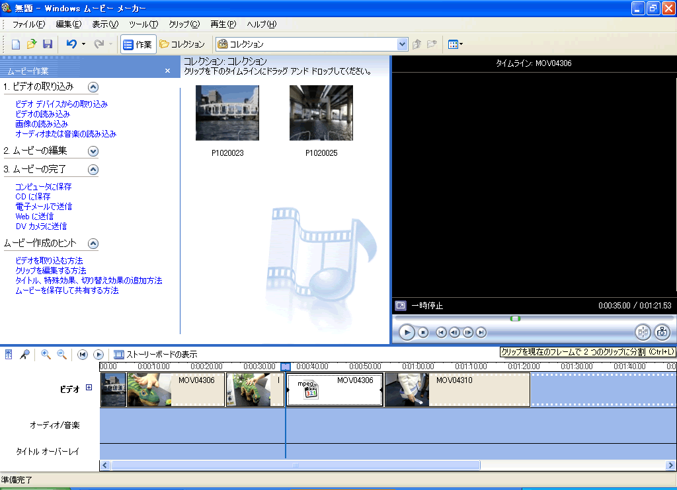
Task: Click the green preview seek bar handle
Action: coord(515,318)
